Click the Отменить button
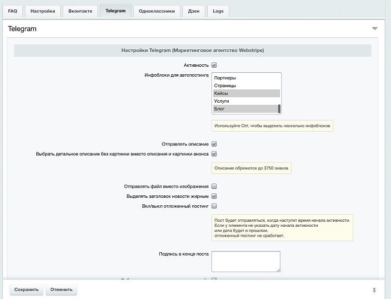 (x=61, y=290)
